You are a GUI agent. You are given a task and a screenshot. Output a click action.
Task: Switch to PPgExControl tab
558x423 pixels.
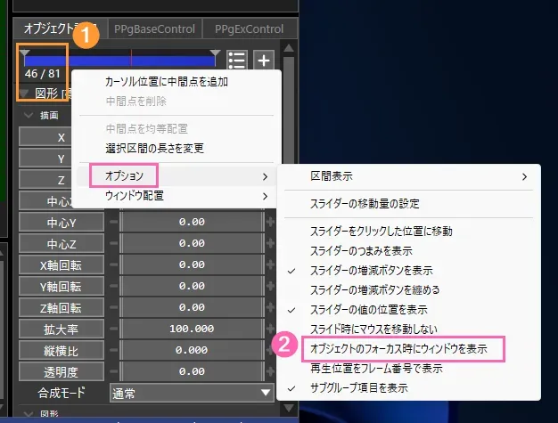(x=249, y=28)
